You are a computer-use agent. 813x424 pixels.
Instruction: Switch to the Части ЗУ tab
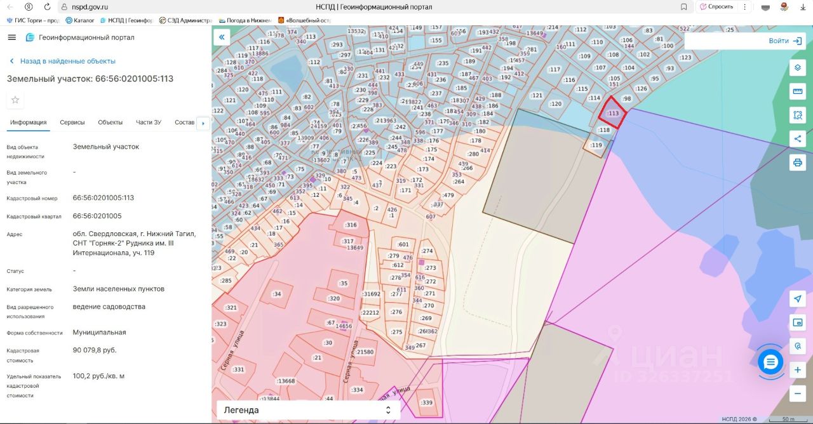coord(149,123)
